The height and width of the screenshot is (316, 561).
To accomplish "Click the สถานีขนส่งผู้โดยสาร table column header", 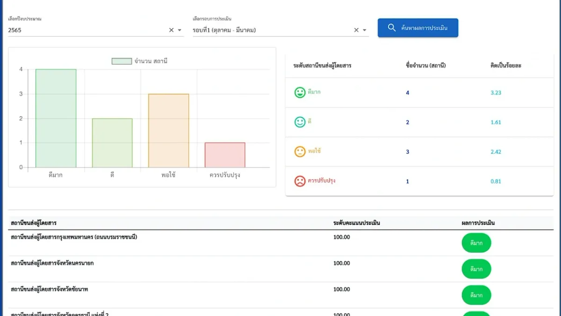I will (34, 223).
